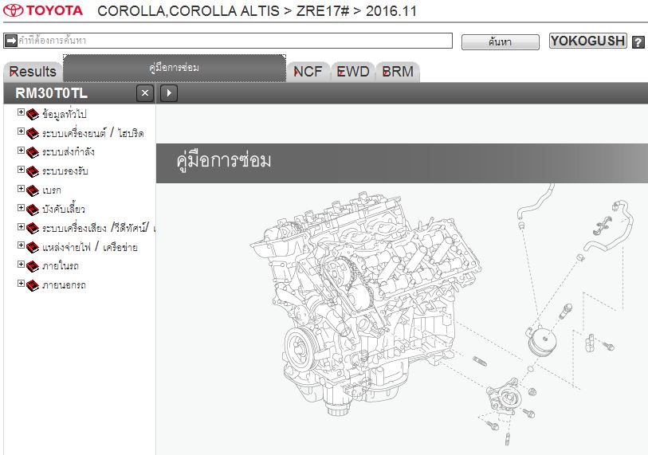This screenshot has width=648, height=455.
Task: Expand the บังคับเลี้ยว tree node
Action: (21, 207)
